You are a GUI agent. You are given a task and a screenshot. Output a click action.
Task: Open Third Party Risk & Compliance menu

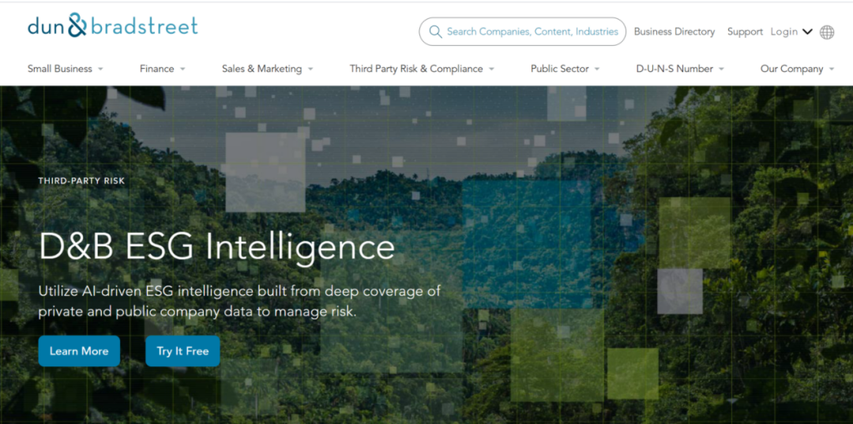(416, 69)
